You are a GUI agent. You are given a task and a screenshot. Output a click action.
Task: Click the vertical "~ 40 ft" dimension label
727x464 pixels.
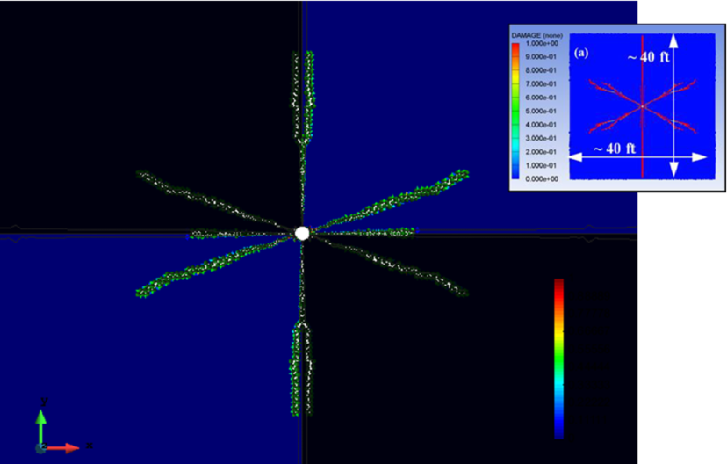[x=647, y=57]
